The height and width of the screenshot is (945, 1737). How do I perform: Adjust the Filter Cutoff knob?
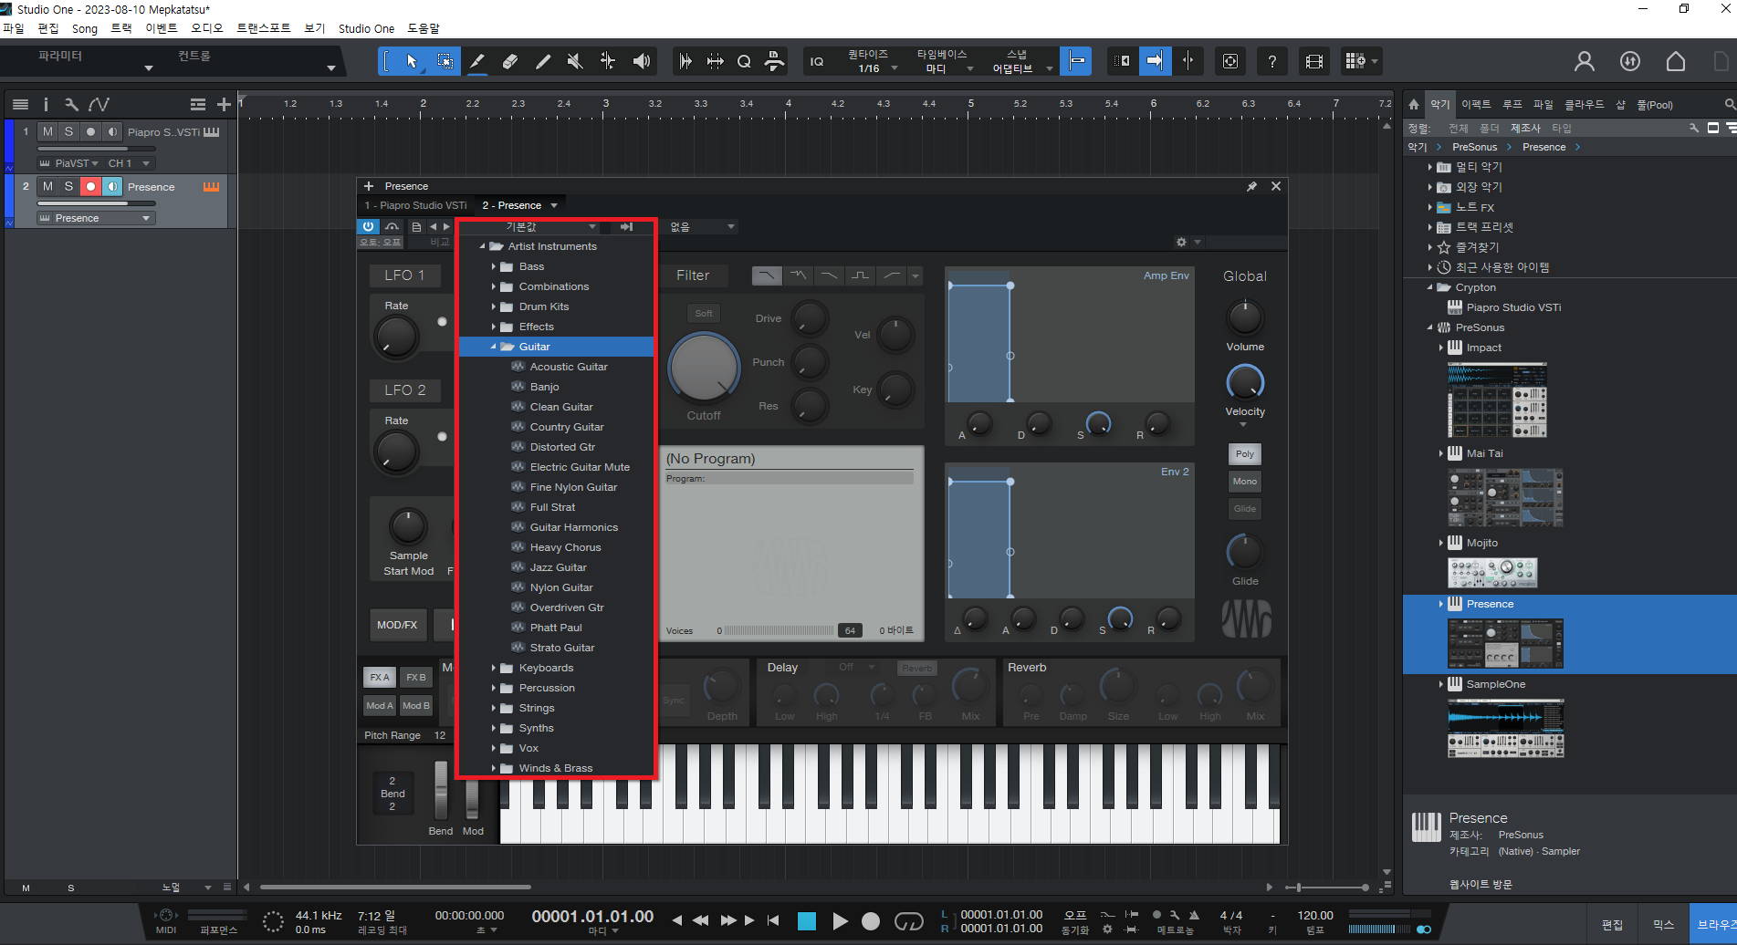pos(704,369)
